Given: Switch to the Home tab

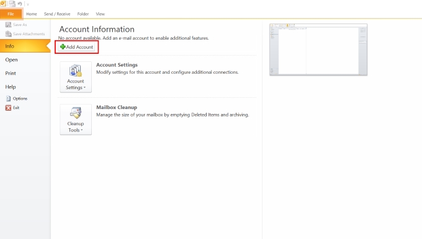Looking at the screenshot, I should point(32,14).
